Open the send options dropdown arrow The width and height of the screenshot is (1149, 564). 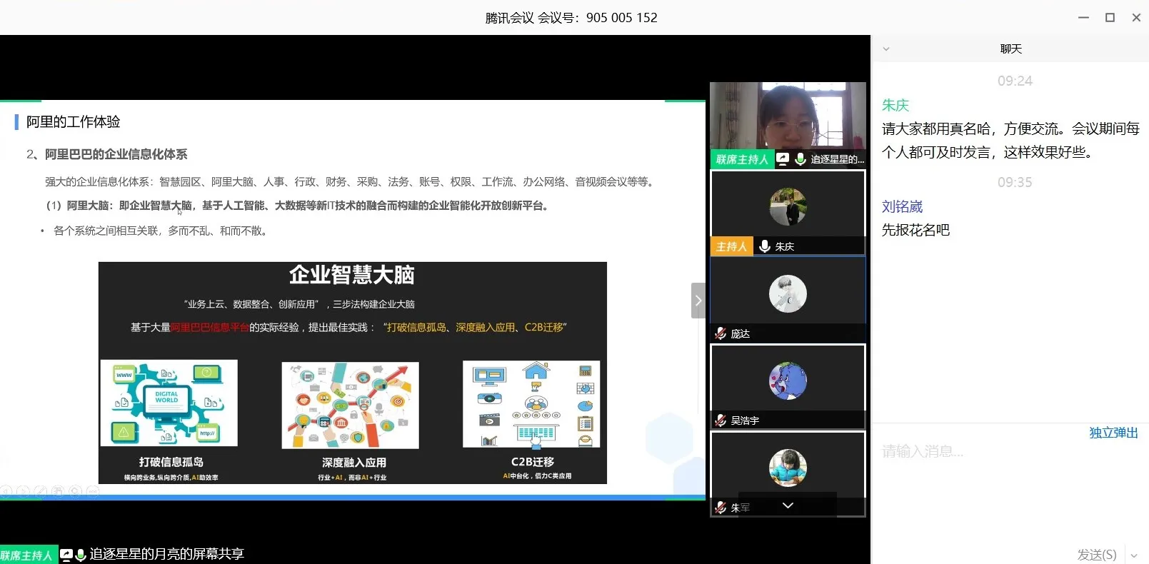[x=1134, y=555]
